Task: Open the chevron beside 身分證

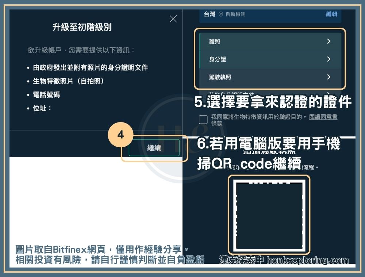Action: point(329,59)
